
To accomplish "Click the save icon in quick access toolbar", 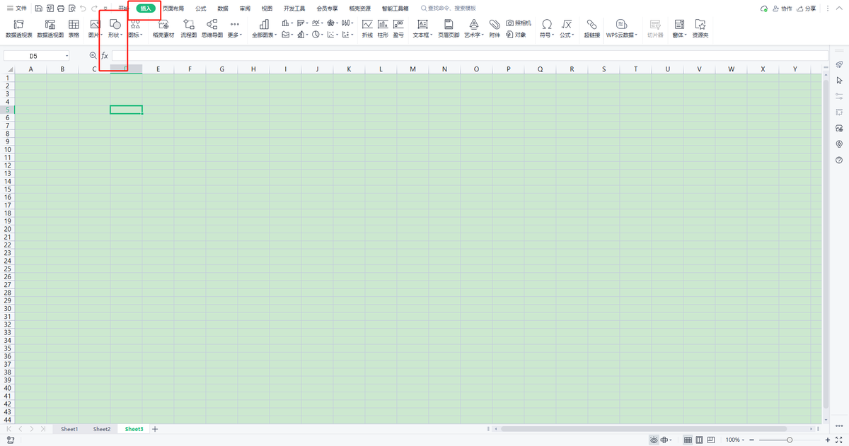I will [38, 8].
